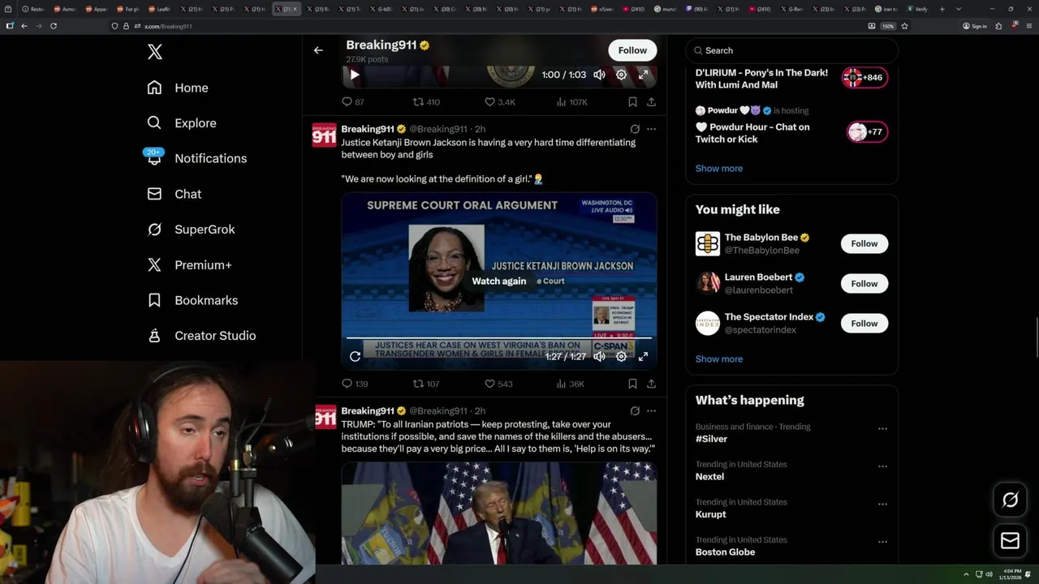Open the floating Grok button
Screen dimensions: 1039x584
coord(1010,500)
